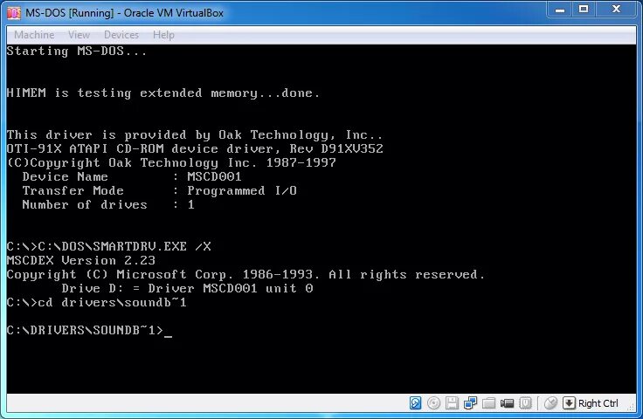
Task: Click the 'Starting MS-DOS...' line
Action: coord(77,52)
